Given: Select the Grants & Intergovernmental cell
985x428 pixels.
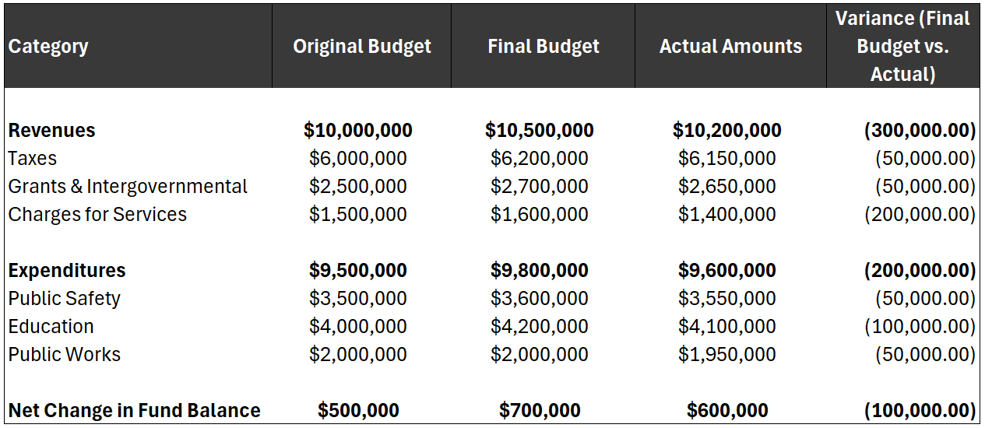Looking at the screenshot, I should 128,187.
